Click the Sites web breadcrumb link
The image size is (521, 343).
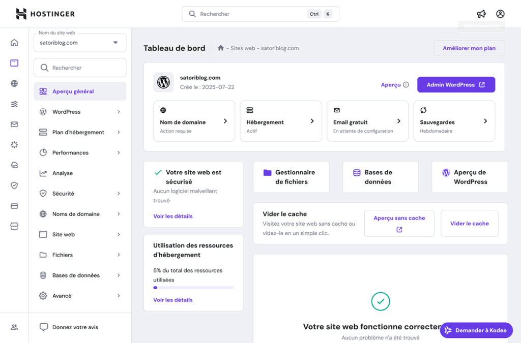coord(243,48)
